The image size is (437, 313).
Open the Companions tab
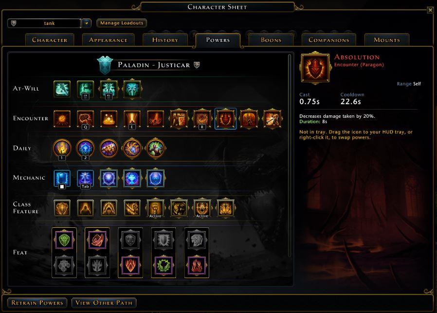pyautogui.click(x=329, y=40)
